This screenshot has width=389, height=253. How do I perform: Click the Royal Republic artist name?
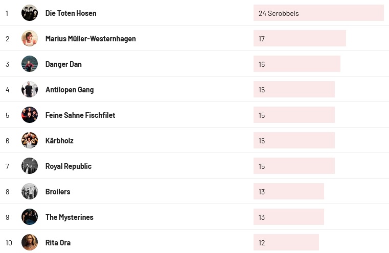[x=68, y=166]
